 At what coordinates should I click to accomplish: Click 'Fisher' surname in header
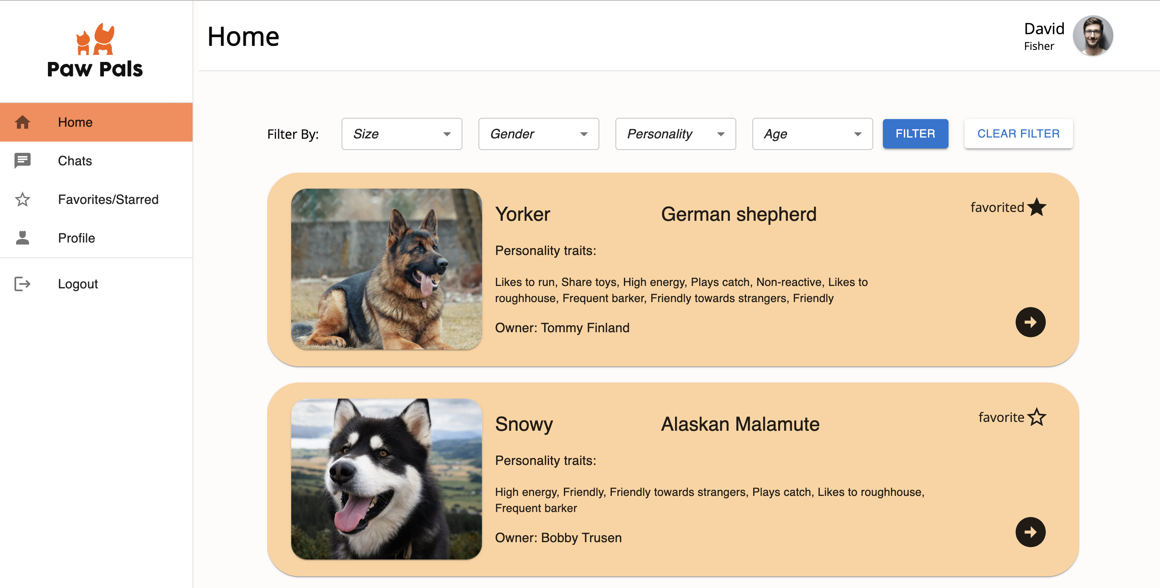(x=1038, y=46)
